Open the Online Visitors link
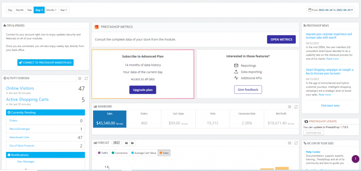 coord(20,88)
